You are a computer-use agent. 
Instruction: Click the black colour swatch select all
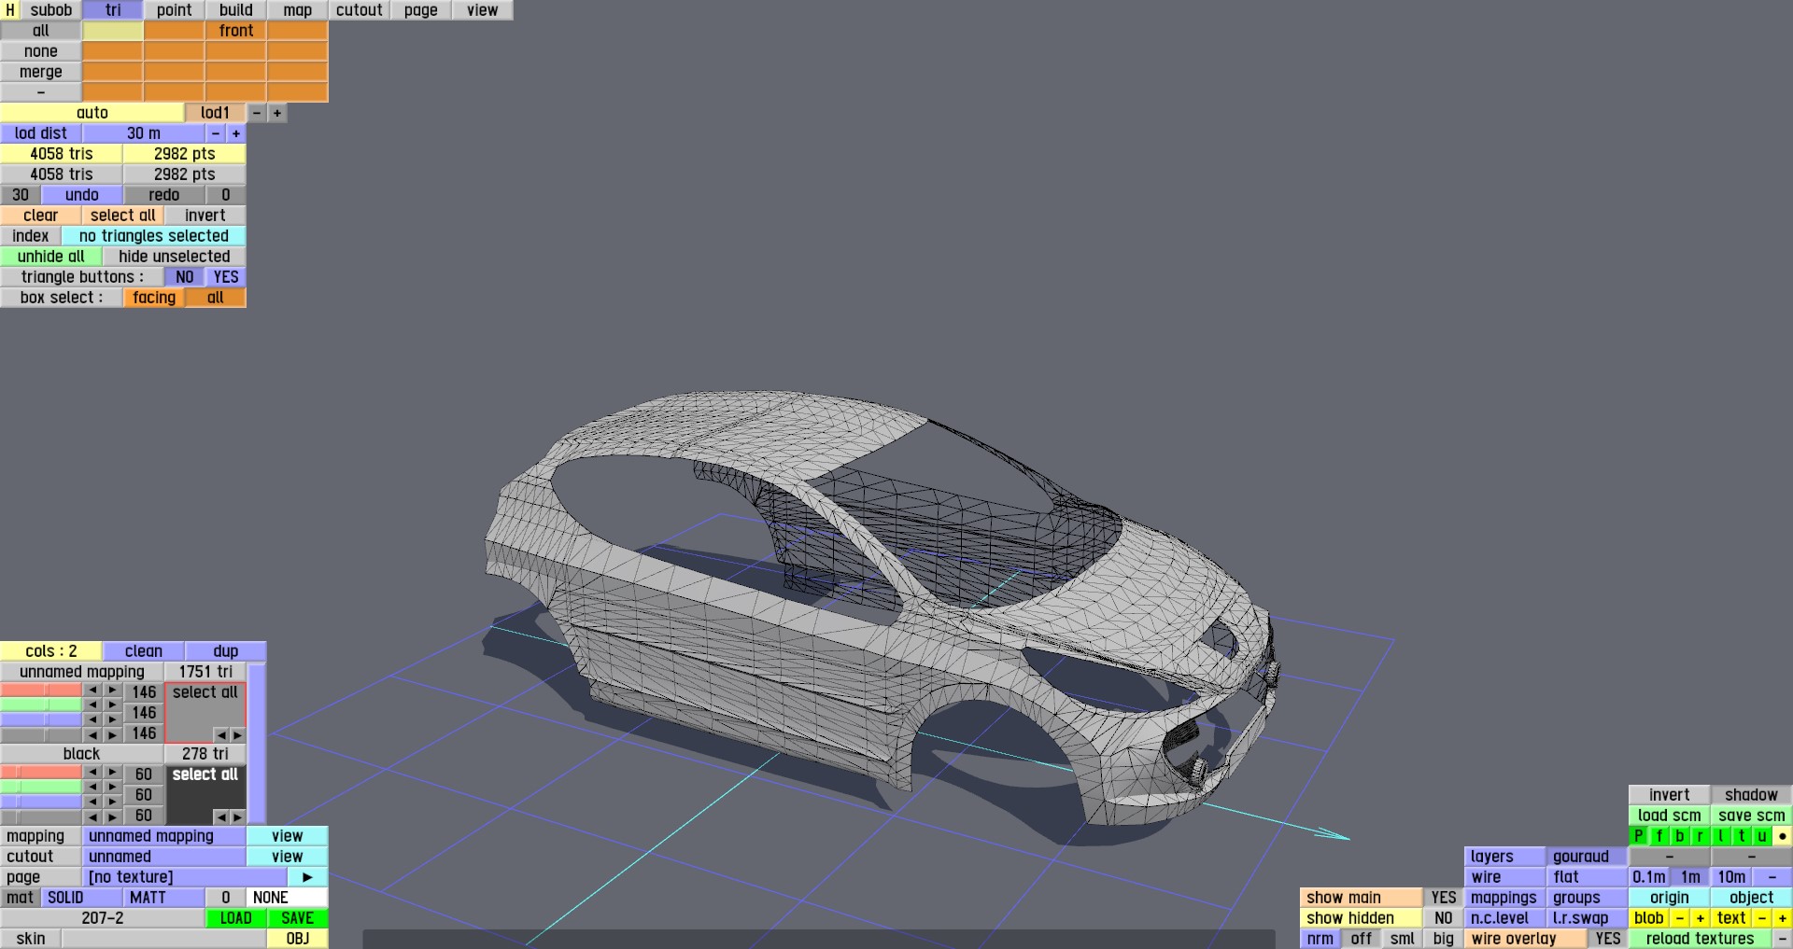pyautogui.click(x=205, y=775)
